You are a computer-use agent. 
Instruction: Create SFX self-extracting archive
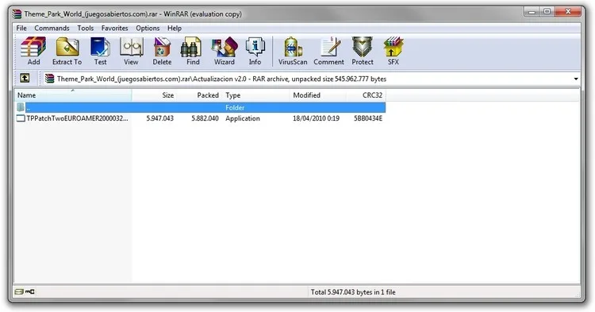[393, 52]
